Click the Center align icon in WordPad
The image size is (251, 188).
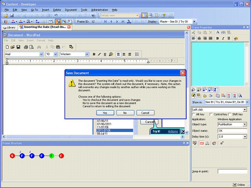124,54
